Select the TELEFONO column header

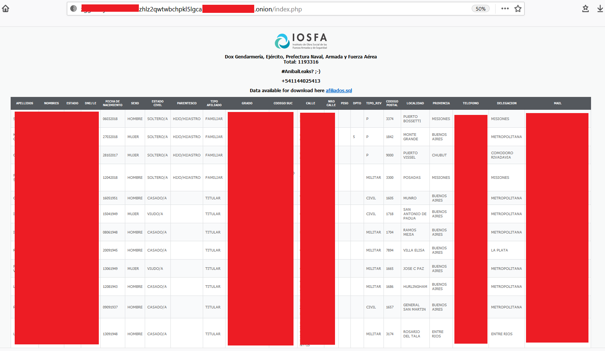tap(471, 103)
